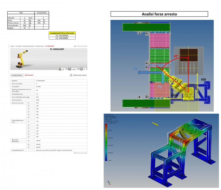This screenshot has height=190, width=221.
Task: Click the axes icon showing 6
Action: click(x=81, y=69)
